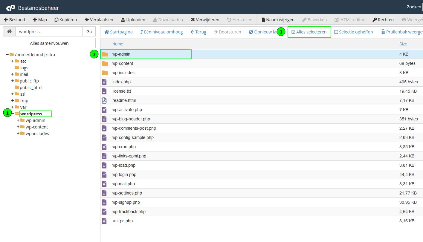Screen dimensions: 423x242
Task: Select the wordpress folder in tree
Action: click(31, 114)
